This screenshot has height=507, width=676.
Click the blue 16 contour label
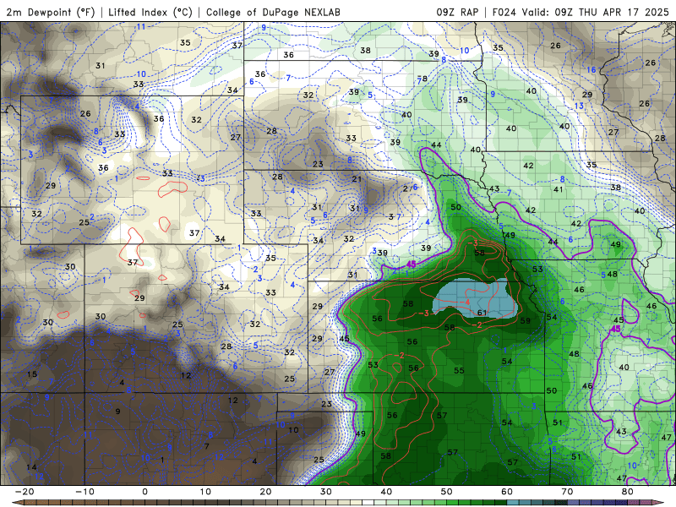591,69
